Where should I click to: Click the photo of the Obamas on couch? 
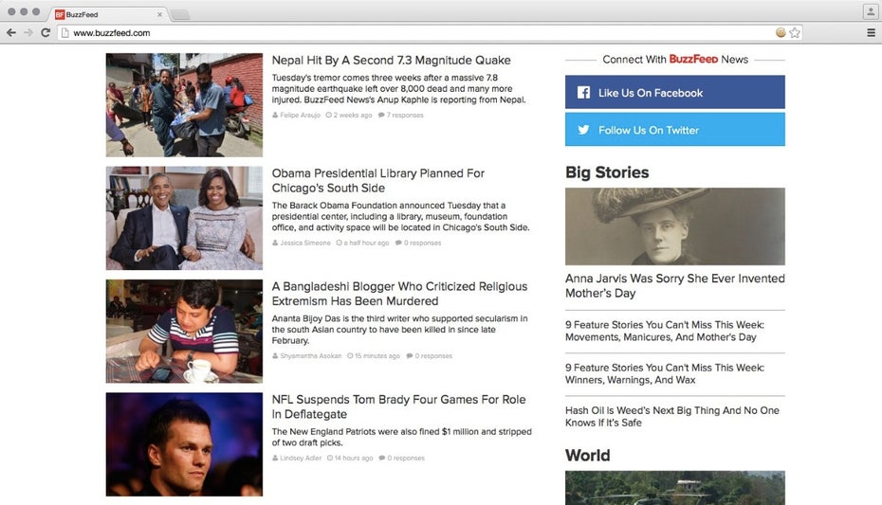click(x=184, y=218)
